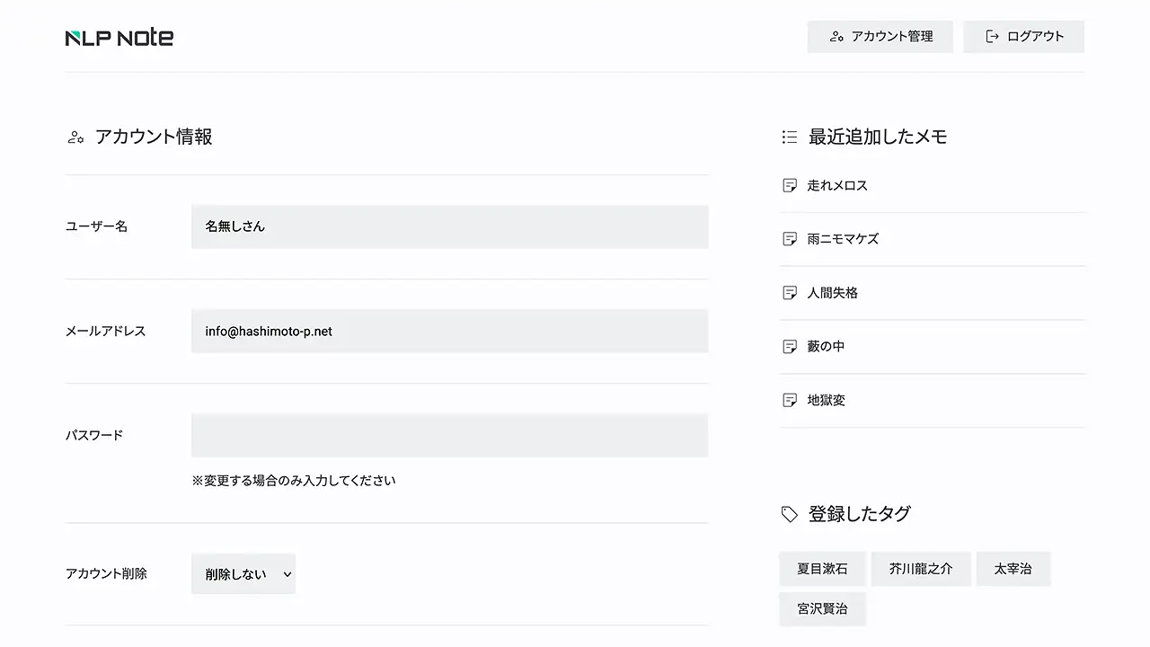Click the 最近追加したメモ heading

[x=878, y=137]
